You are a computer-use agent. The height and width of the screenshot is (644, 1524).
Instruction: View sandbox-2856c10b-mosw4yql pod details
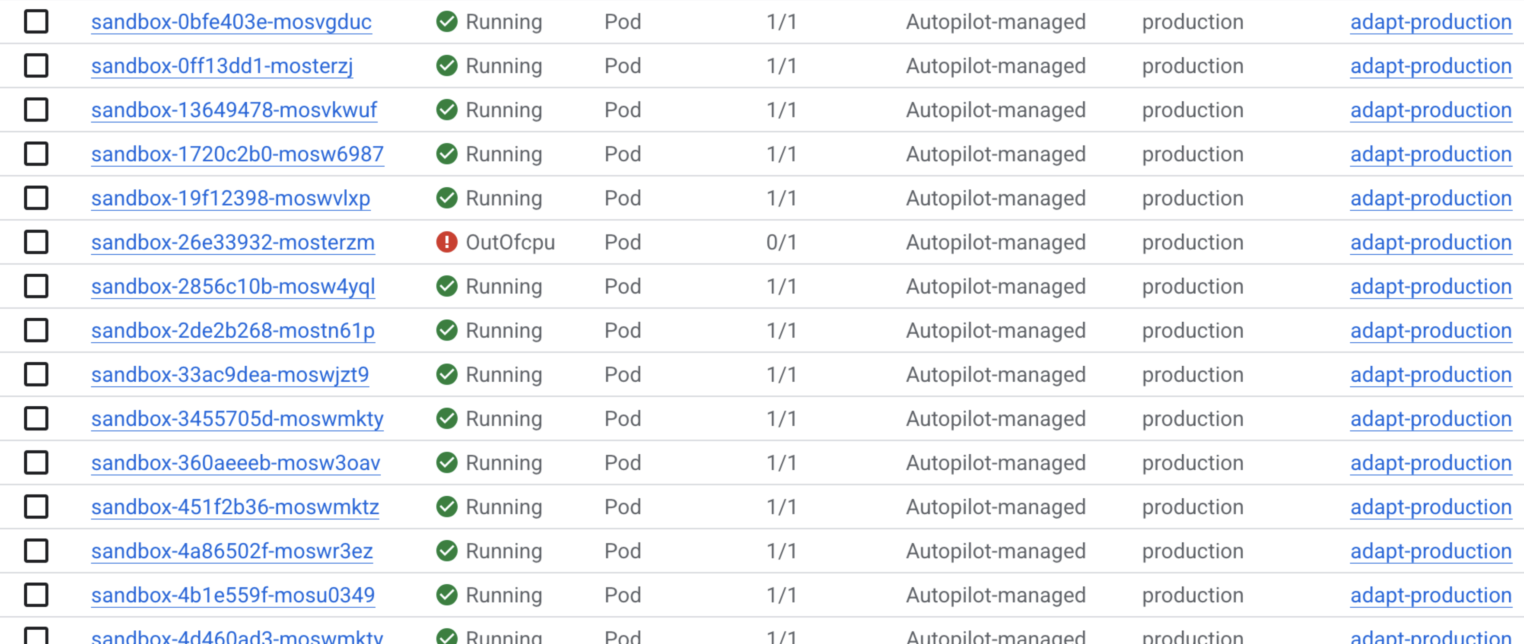tap(233, 286)
